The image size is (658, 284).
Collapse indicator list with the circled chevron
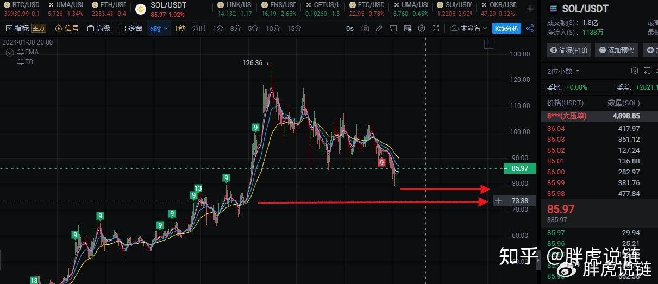[x=9, y=53]
